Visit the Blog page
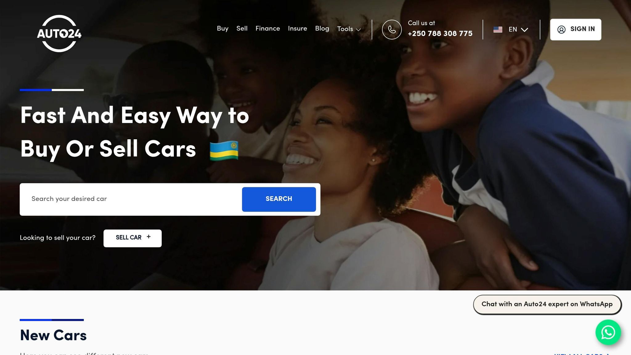The image size is (631, 355). click(322, 29)
